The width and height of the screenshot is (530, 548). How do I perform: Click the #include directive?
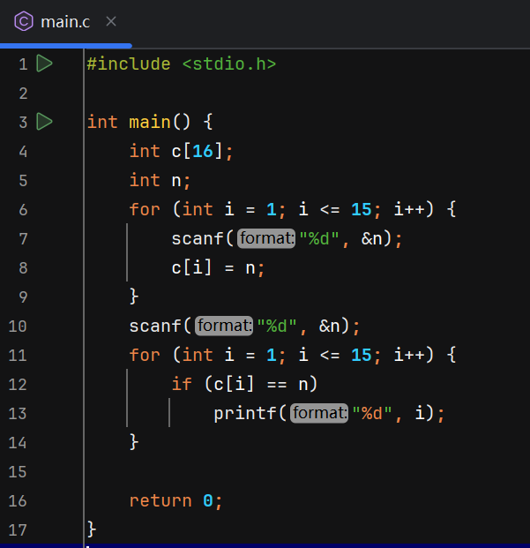pyautogui.click(x=129, y=64)
